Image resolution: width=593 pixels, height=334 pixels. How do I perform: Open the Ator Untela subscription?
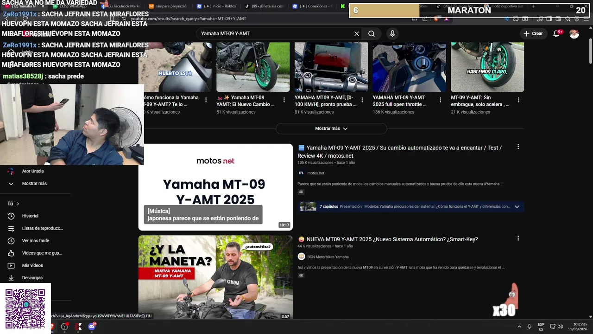click(x=32, y=171)
